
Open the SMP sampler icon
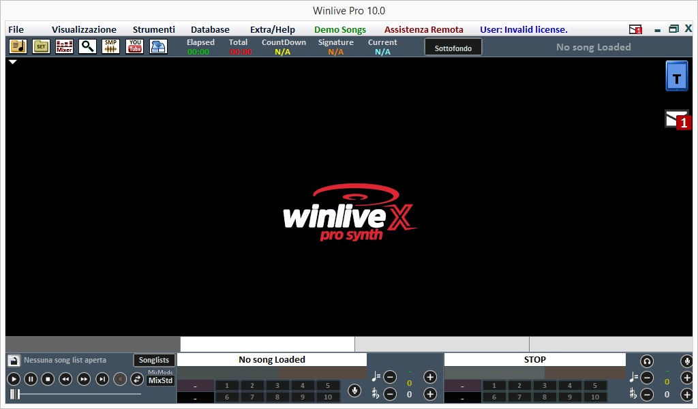click(110, 46)
